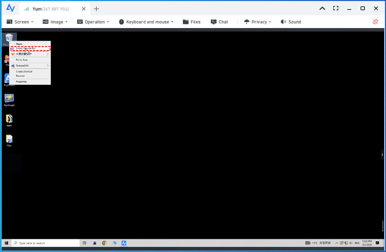The image size is (386, 252).
Task: Click the Type here to search box
Action: [46, 243]
